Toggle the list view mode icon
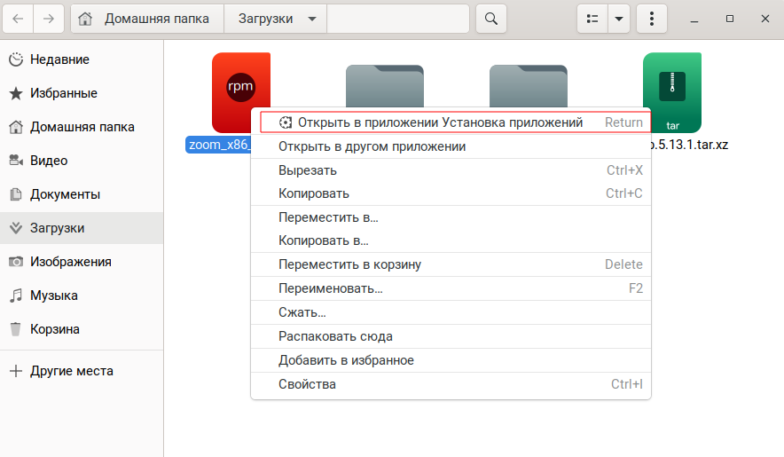Viewport: 784px width, 457px height. click(x=592, y=19)
